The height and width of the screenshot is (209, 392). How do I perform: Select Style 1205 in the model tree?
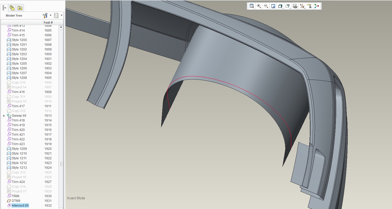point(19,64)
